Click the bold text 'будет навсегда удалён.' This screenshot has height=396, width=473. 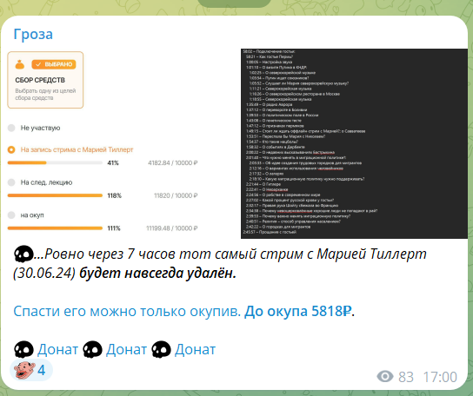(157, 273)
